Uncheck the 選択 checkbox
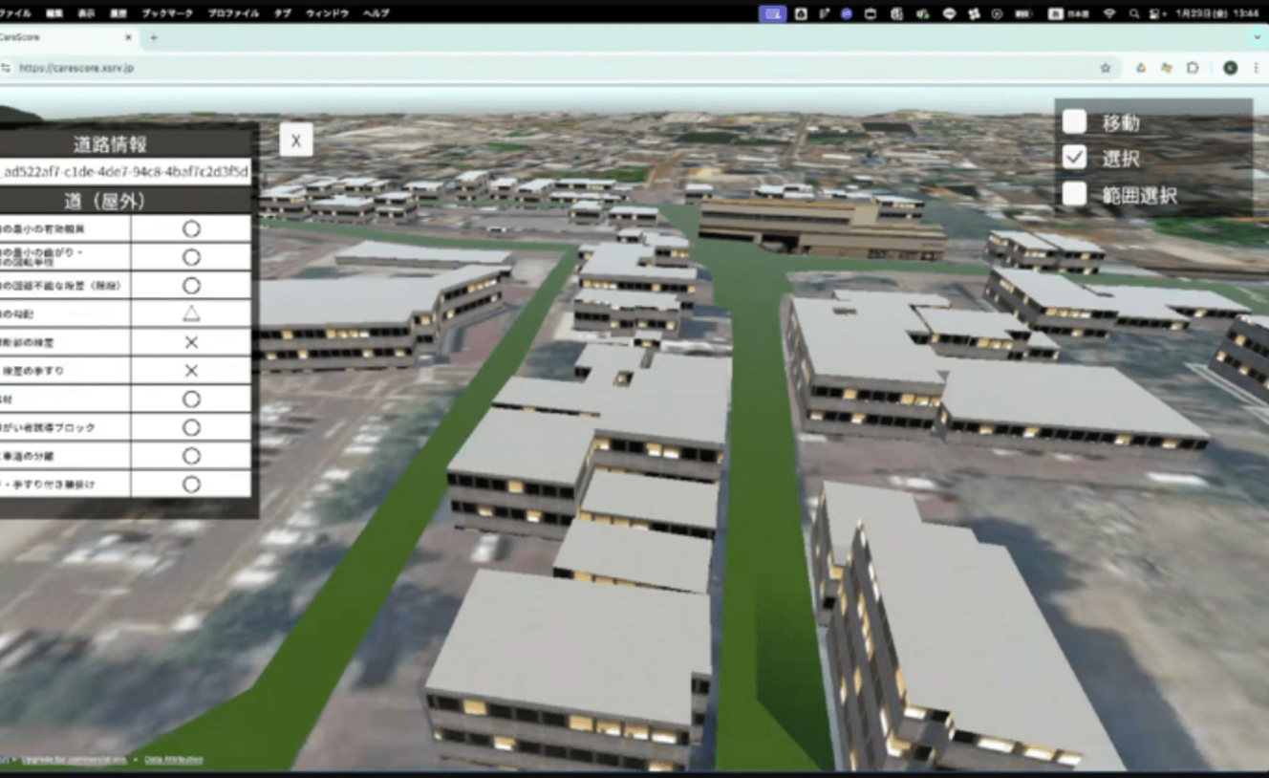Screen dimensions: 1269x778 click(1075, 158)
